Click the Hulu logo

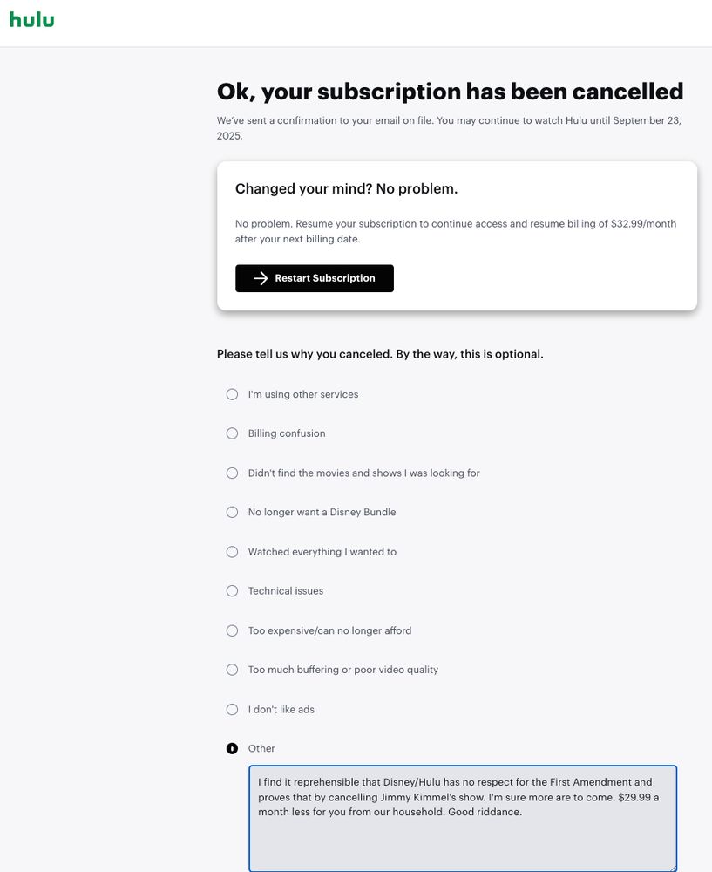[x=31, y=19]
